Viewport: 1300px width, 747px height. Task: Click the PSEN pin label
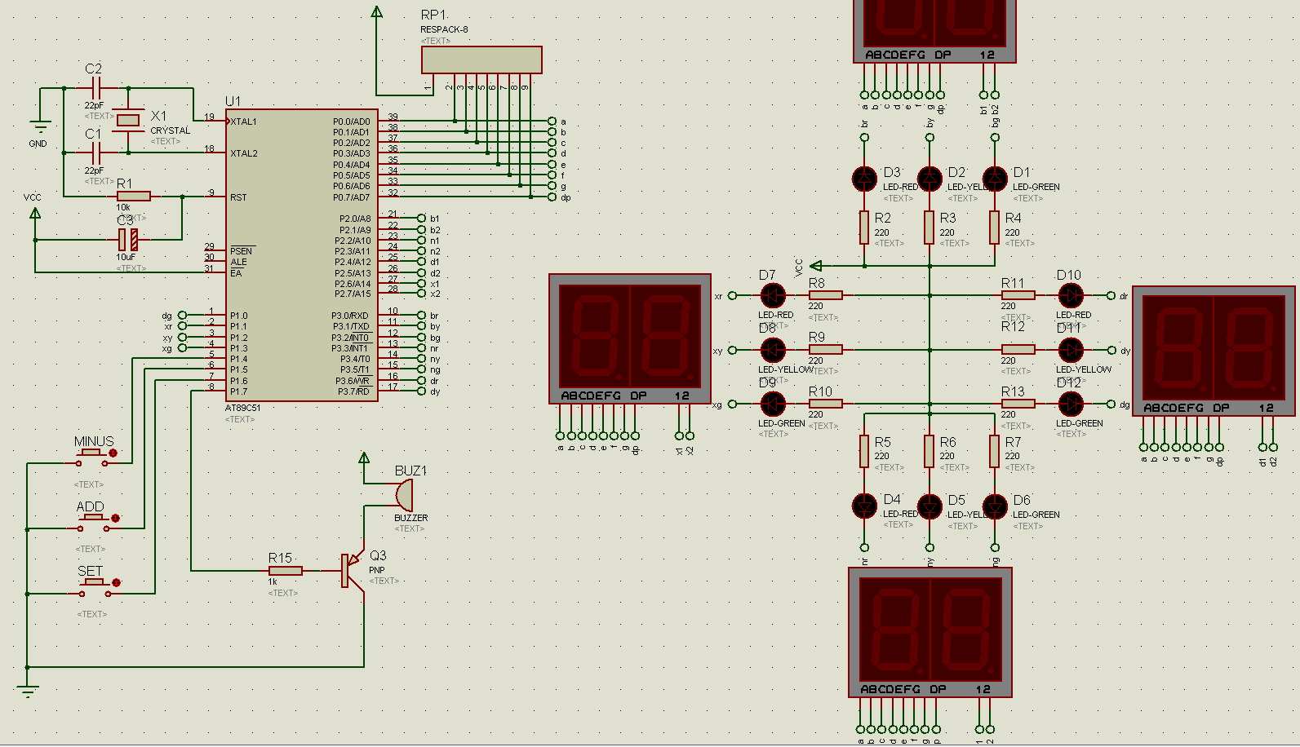pyautogui.click(x=242, y=251)
